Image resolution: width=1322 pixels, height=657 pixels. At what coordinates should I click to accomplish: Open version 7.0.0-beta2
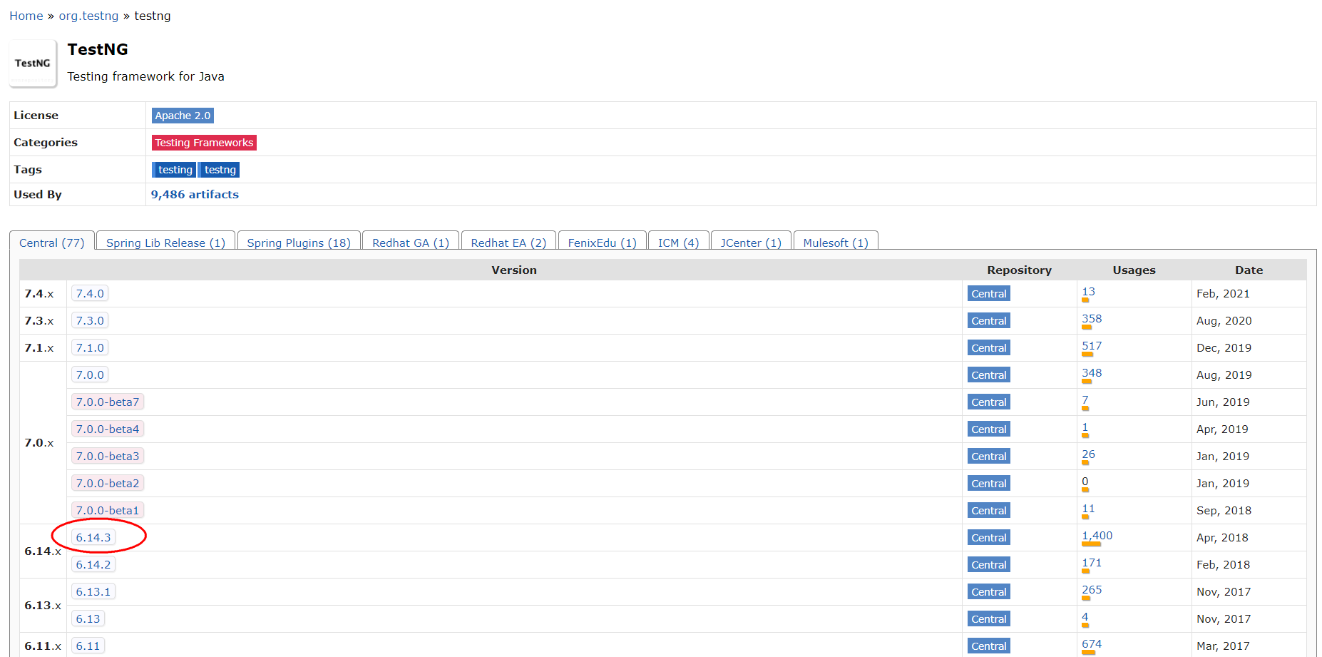point(108,484)
